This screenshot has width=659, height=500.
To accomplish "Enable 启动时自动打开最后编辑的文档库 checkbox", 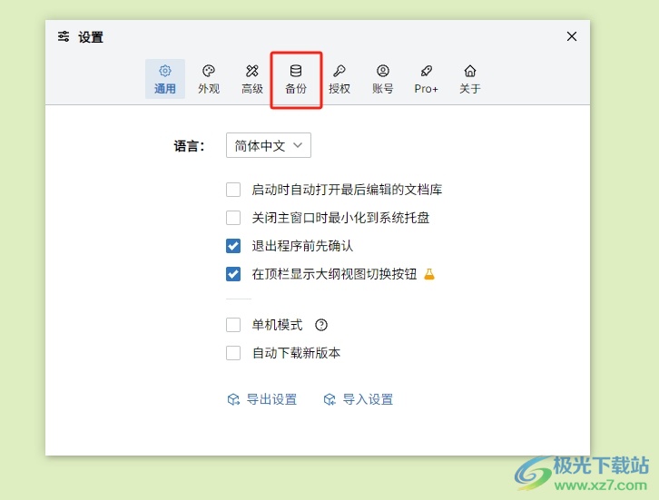I will click(233, 190).
